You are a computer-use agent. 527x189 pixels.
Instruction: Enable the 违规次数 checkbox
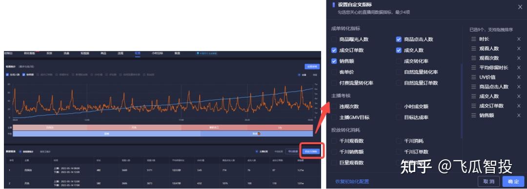pos(334,106)
